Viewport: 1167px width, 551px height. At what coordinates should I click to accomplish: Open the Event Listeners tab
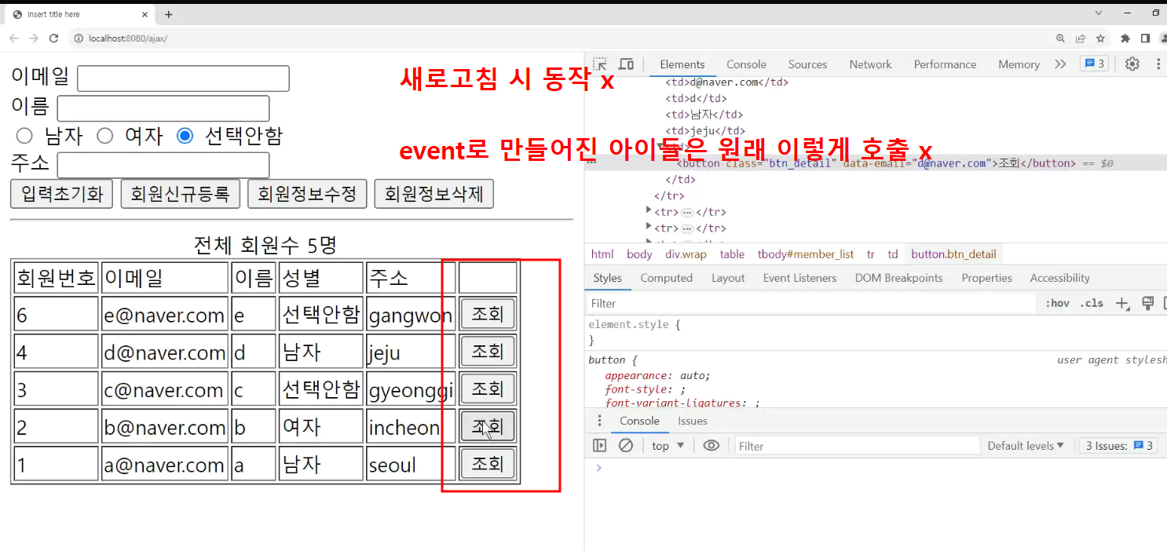pyautogui.click(x=799, y=278)
